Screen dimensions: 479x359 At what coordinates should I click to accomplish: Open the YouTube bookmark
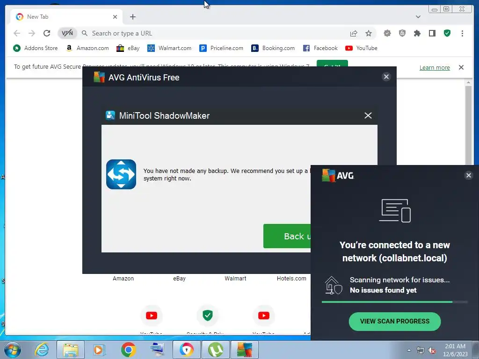pyautogui.click(x=362, y=48)
